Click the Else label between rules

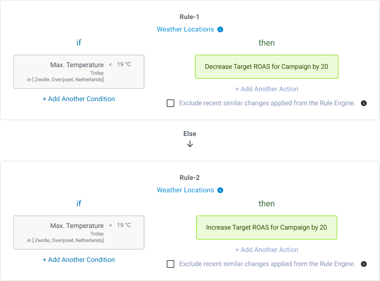190,134
